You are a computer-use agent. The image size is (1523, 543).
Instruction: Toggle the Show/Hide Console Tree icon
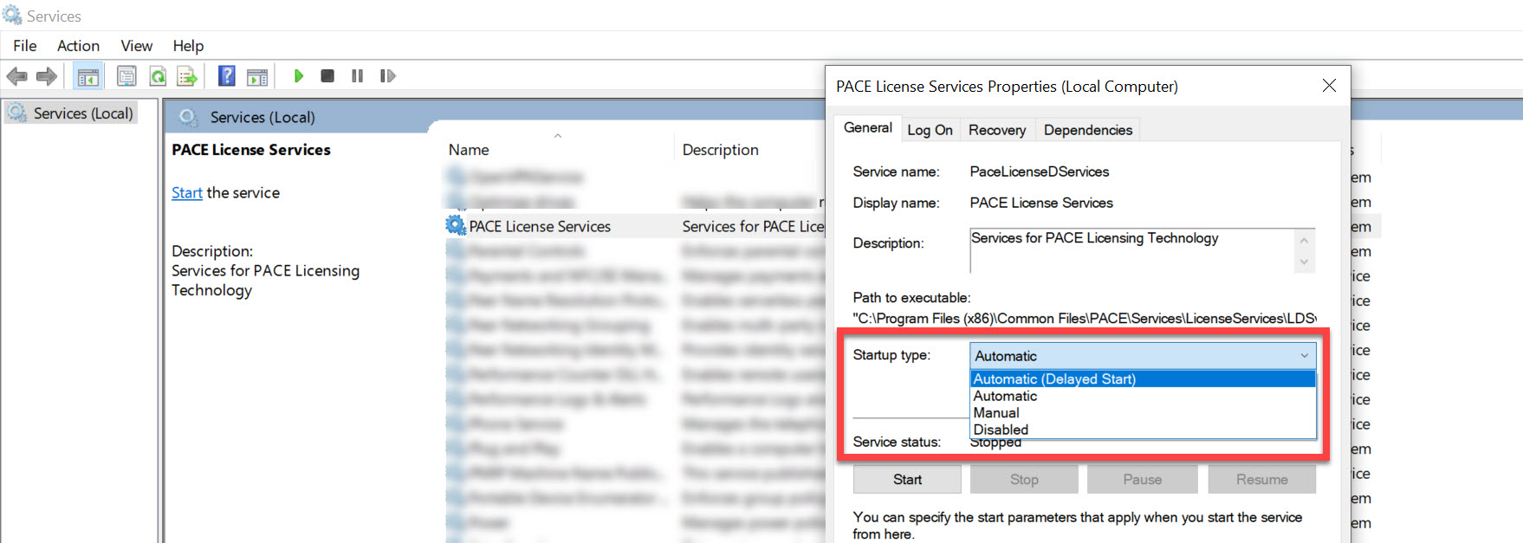point(87,76)
